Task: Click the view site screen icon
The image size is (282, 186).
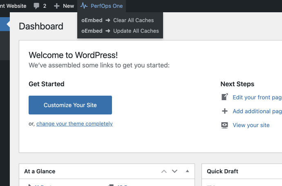Action: 224,125
